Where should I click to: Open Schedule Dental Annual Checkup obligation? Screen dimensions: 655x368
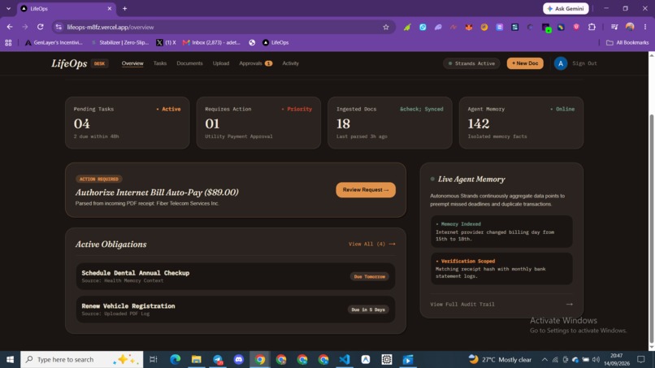click(x=236, y=276)
